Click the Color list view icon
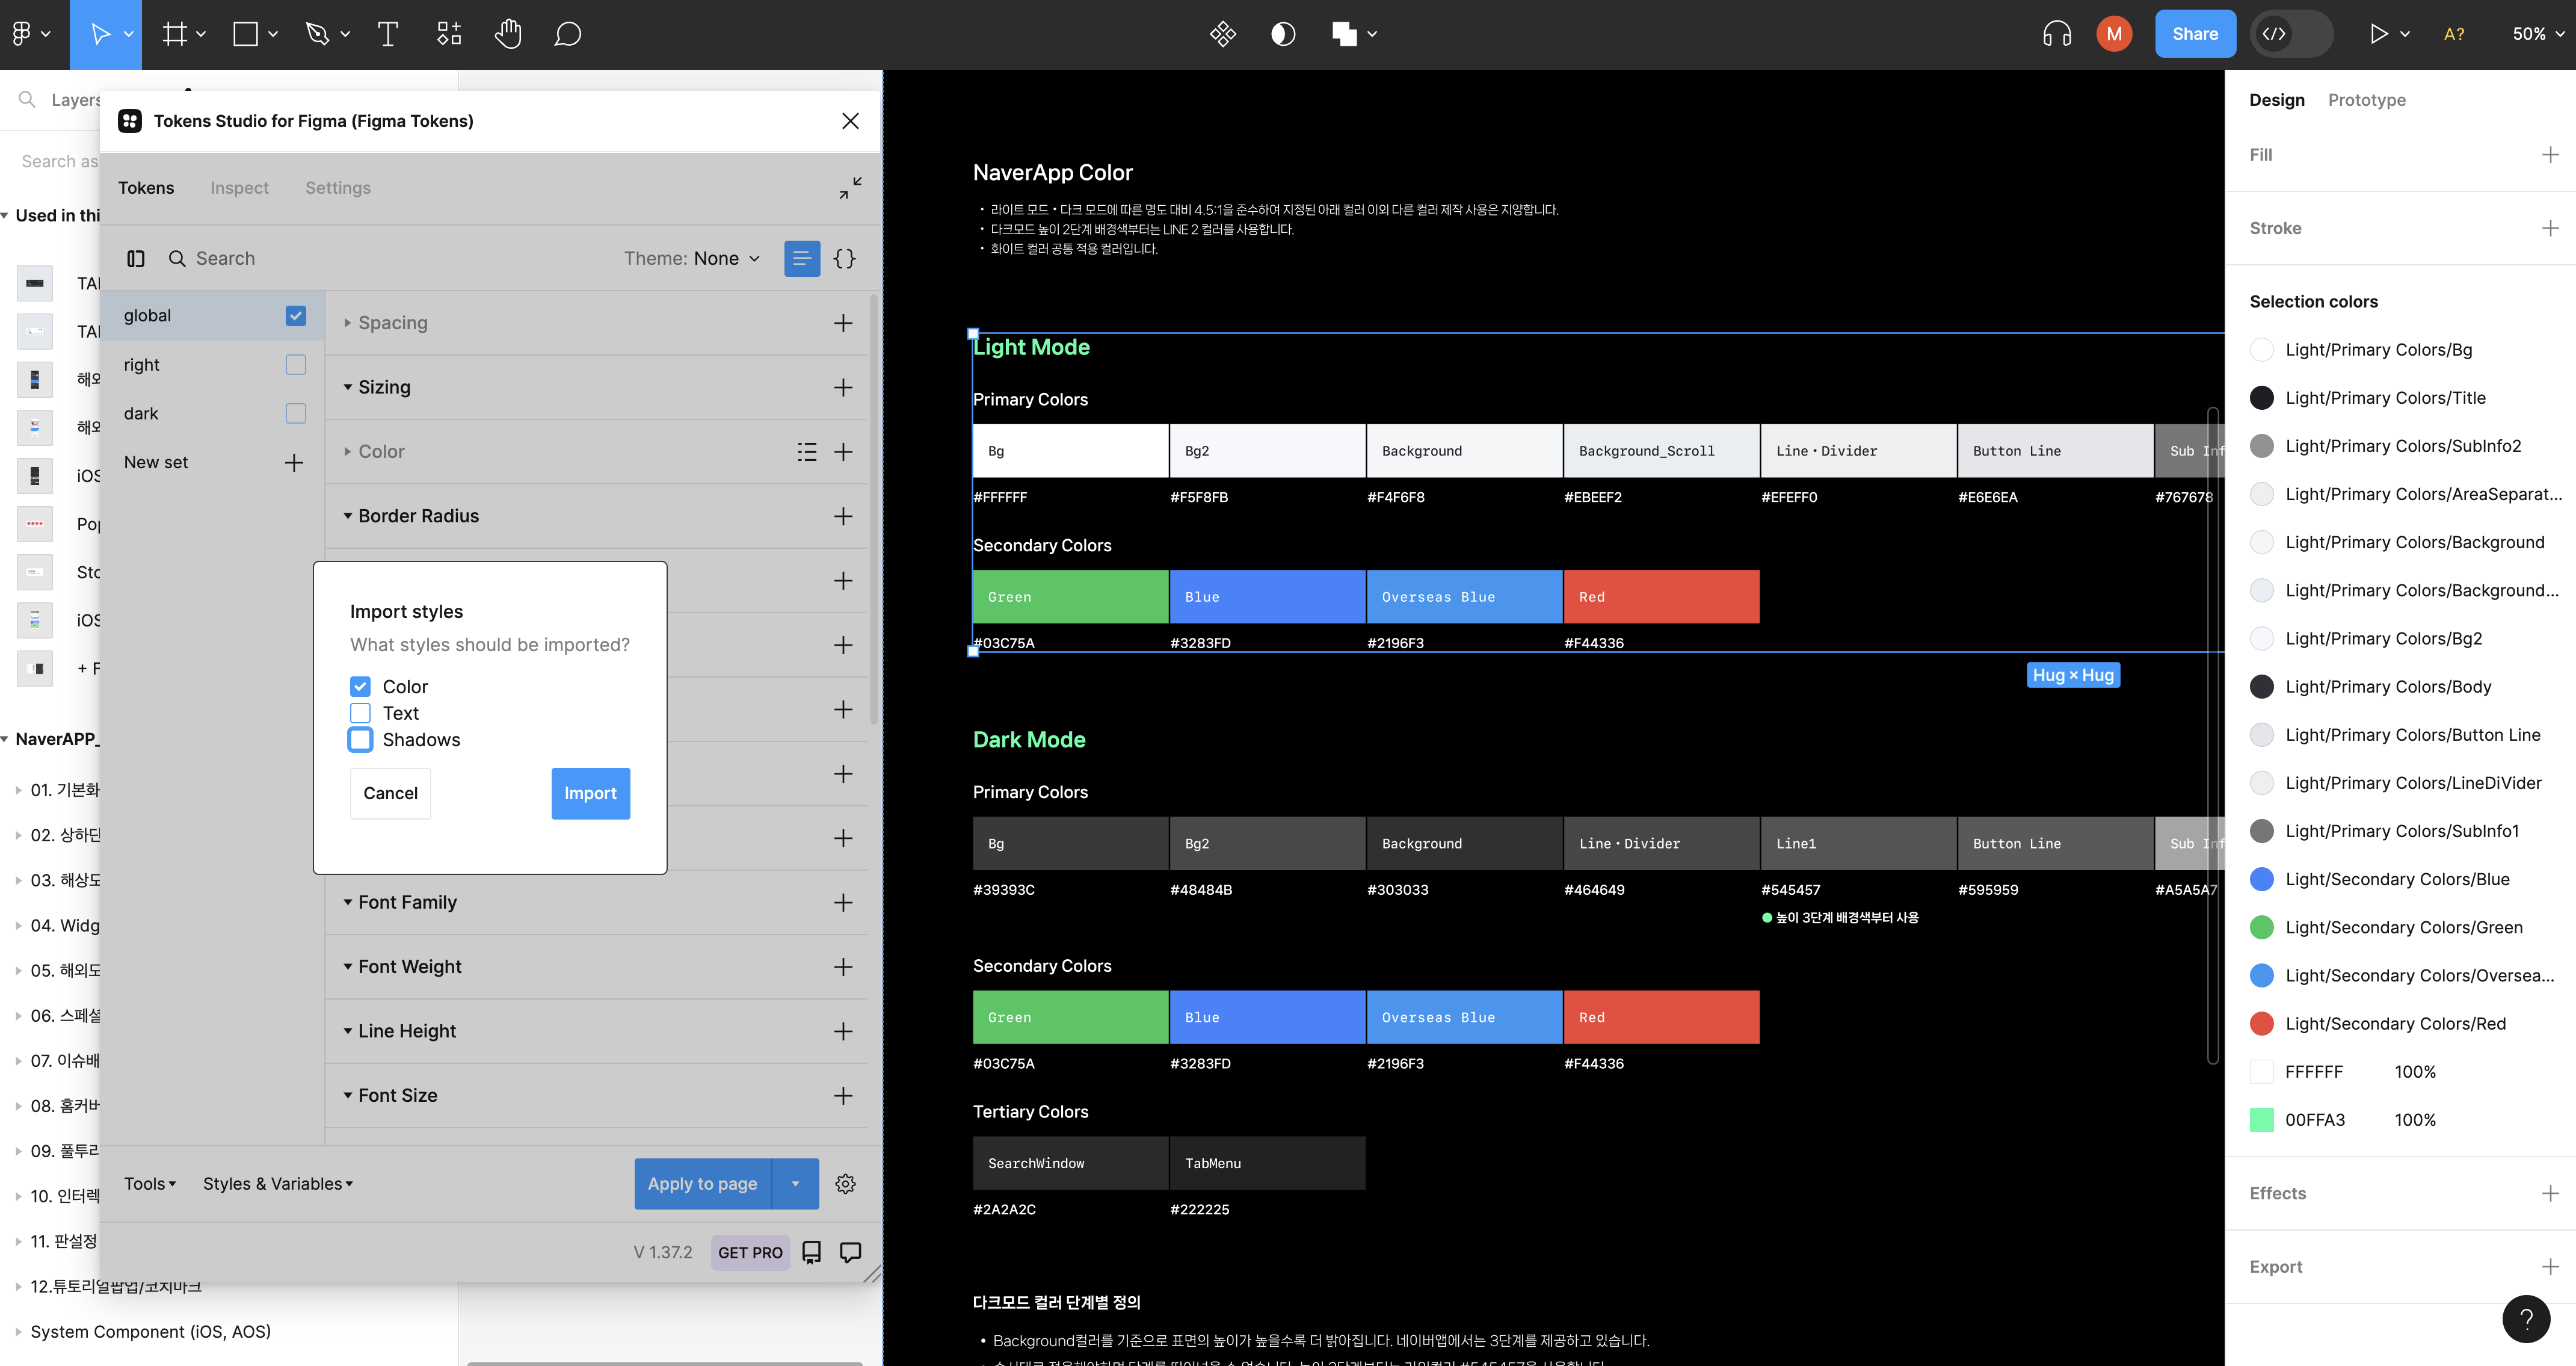 (807, 452)
